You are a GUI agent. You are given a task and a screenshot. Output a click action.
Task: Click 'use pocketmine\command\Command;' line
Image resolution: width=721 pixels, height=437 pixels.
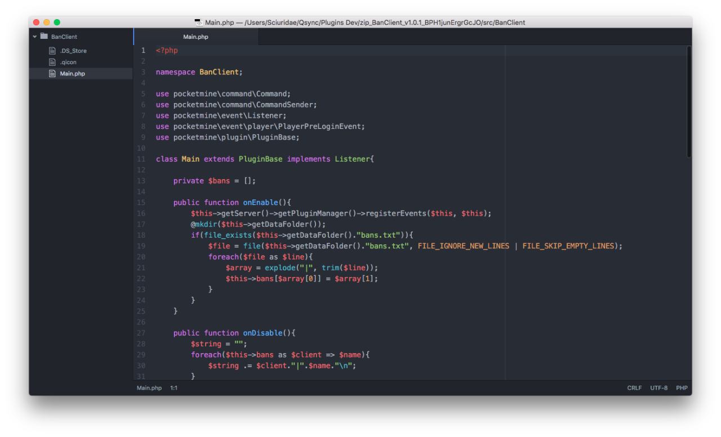pos(222,94)
